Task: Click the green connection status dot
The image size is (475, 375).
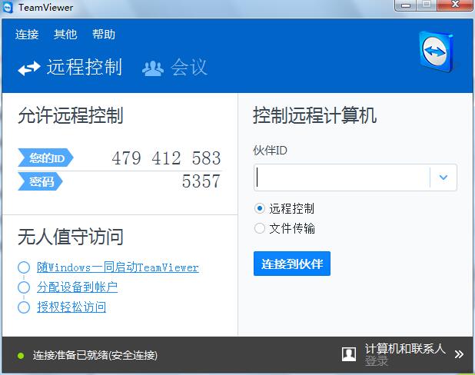Action: coord(21,356)
